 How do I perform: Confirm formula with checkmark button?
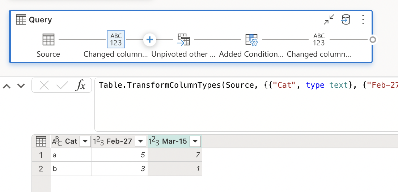click(x=62, y=86)
